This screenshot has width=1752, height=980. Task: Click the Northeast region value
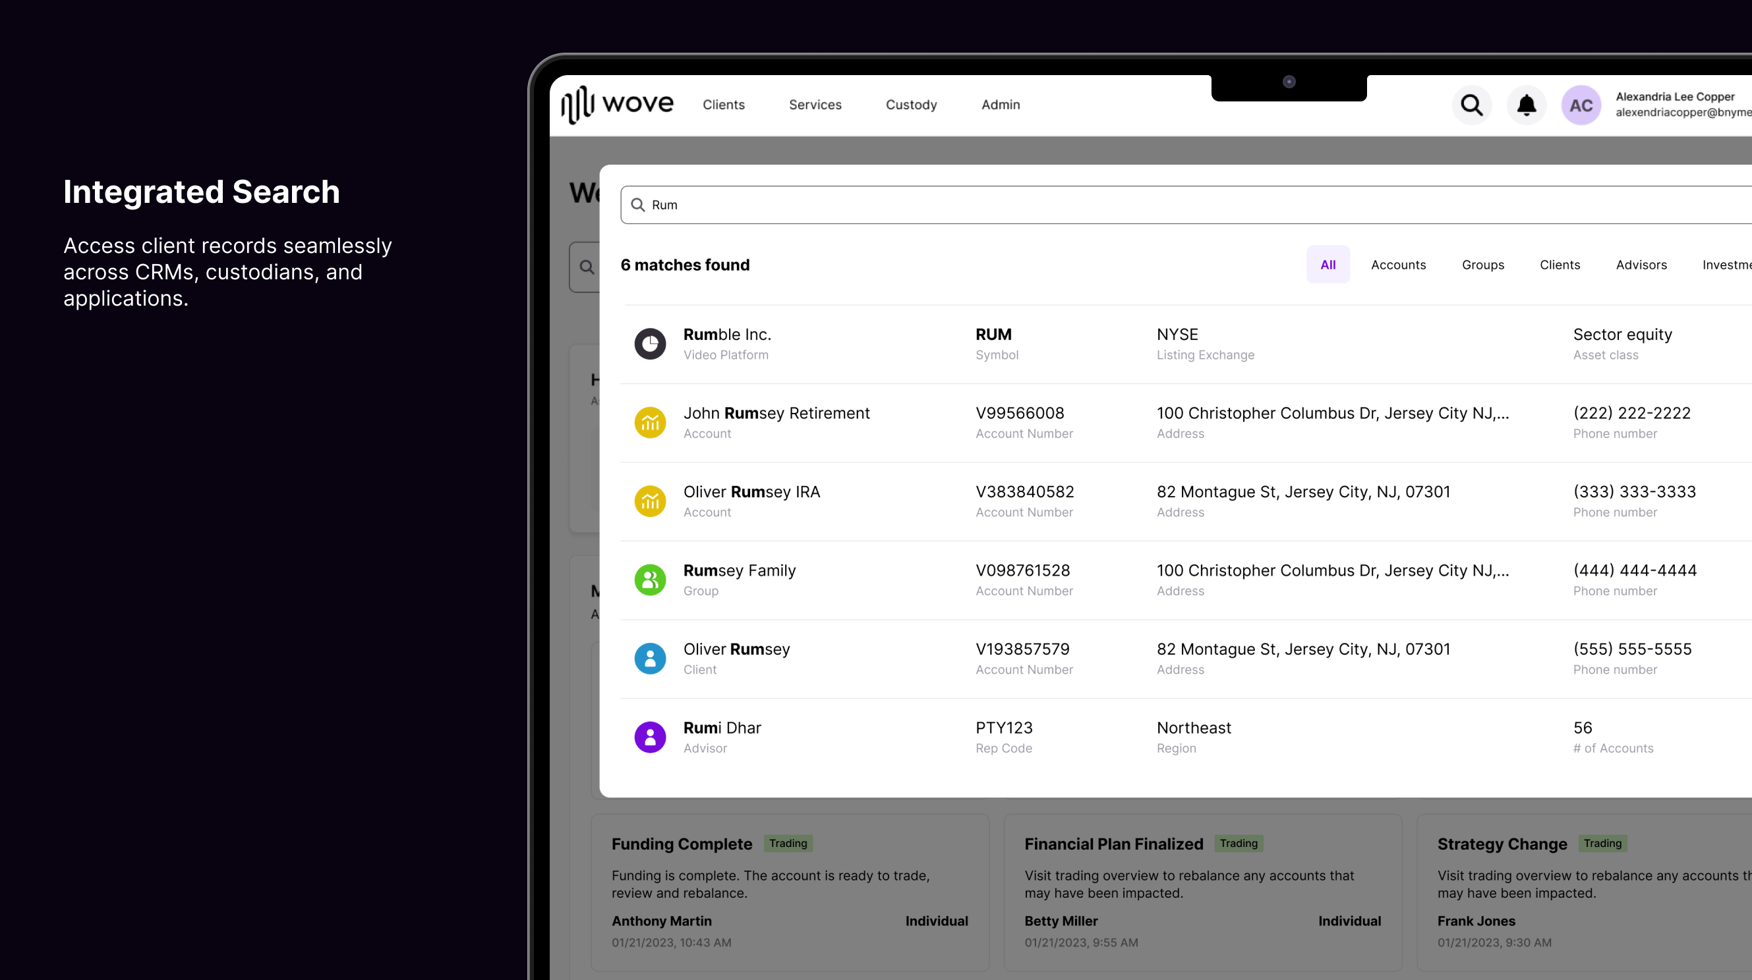[x=1194, y=728]
